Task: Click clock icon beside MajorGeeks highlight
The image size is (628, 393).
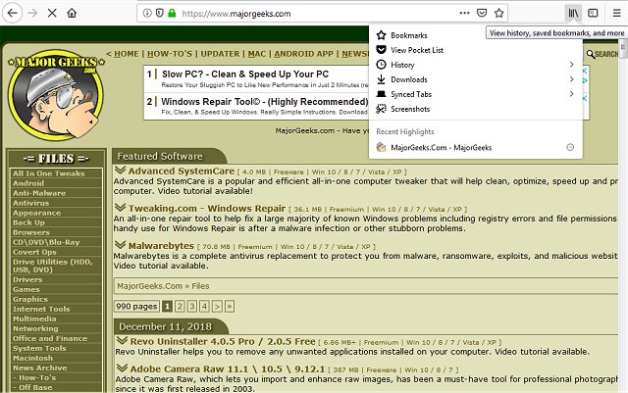Action: tap(570, 147)
